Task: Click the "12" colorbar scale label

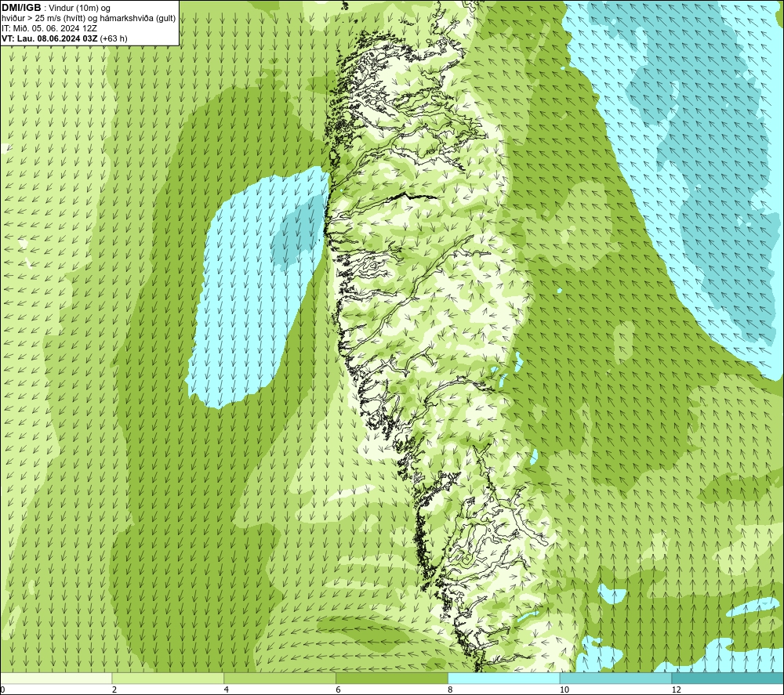Action: (x=676, y=690)
